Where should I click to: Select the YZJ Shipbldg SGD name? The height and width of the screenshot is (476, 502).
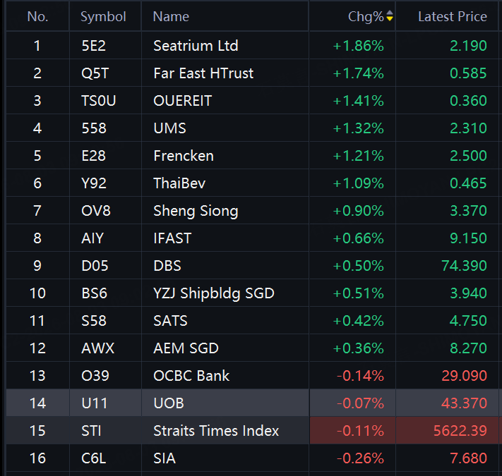(214, 294)
